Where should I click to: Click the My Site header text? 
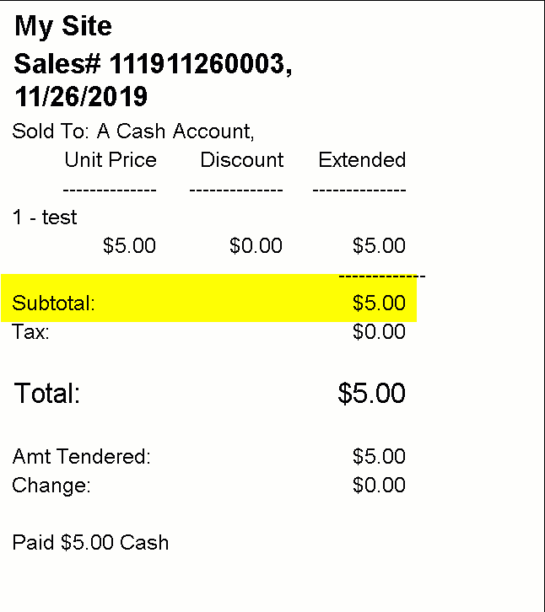(63, 26)
